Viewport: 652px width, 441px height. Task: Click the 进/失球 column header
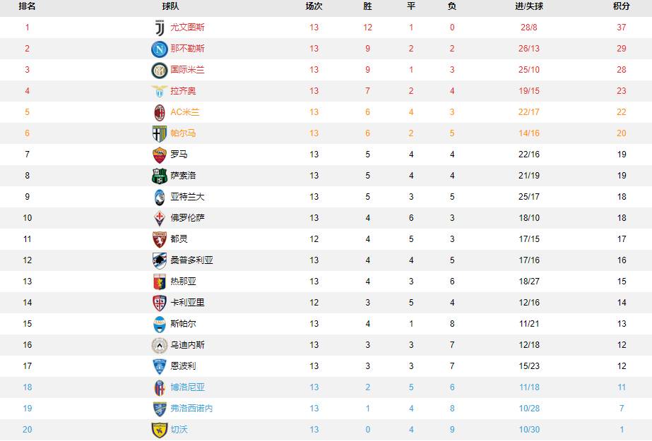coord(529,6)
